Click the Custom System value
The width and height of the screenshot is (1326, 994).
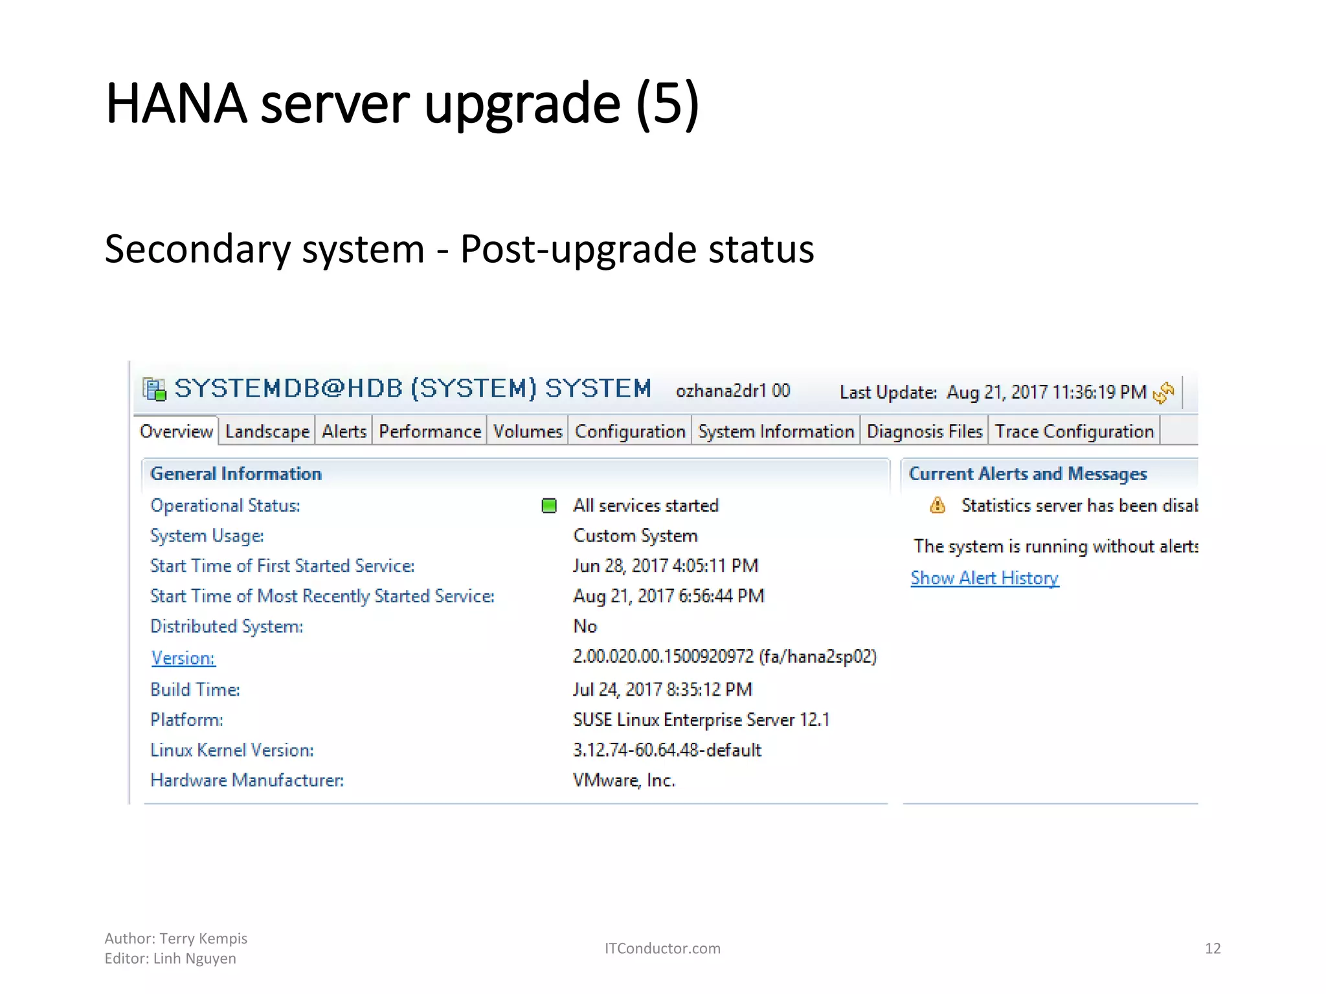tap(635, 536)
